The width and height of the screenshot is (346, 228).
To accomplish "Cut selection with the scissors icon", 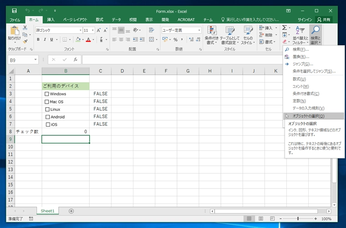I will 25,28.
